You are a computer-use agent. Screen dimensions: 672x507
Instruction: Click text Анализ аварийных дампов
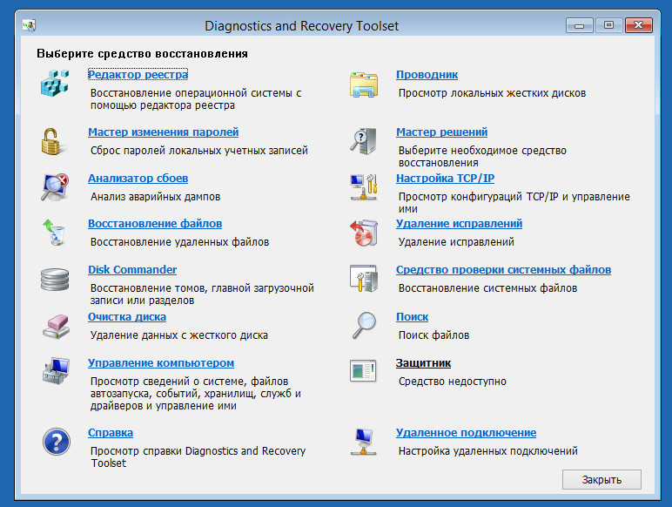156,197
